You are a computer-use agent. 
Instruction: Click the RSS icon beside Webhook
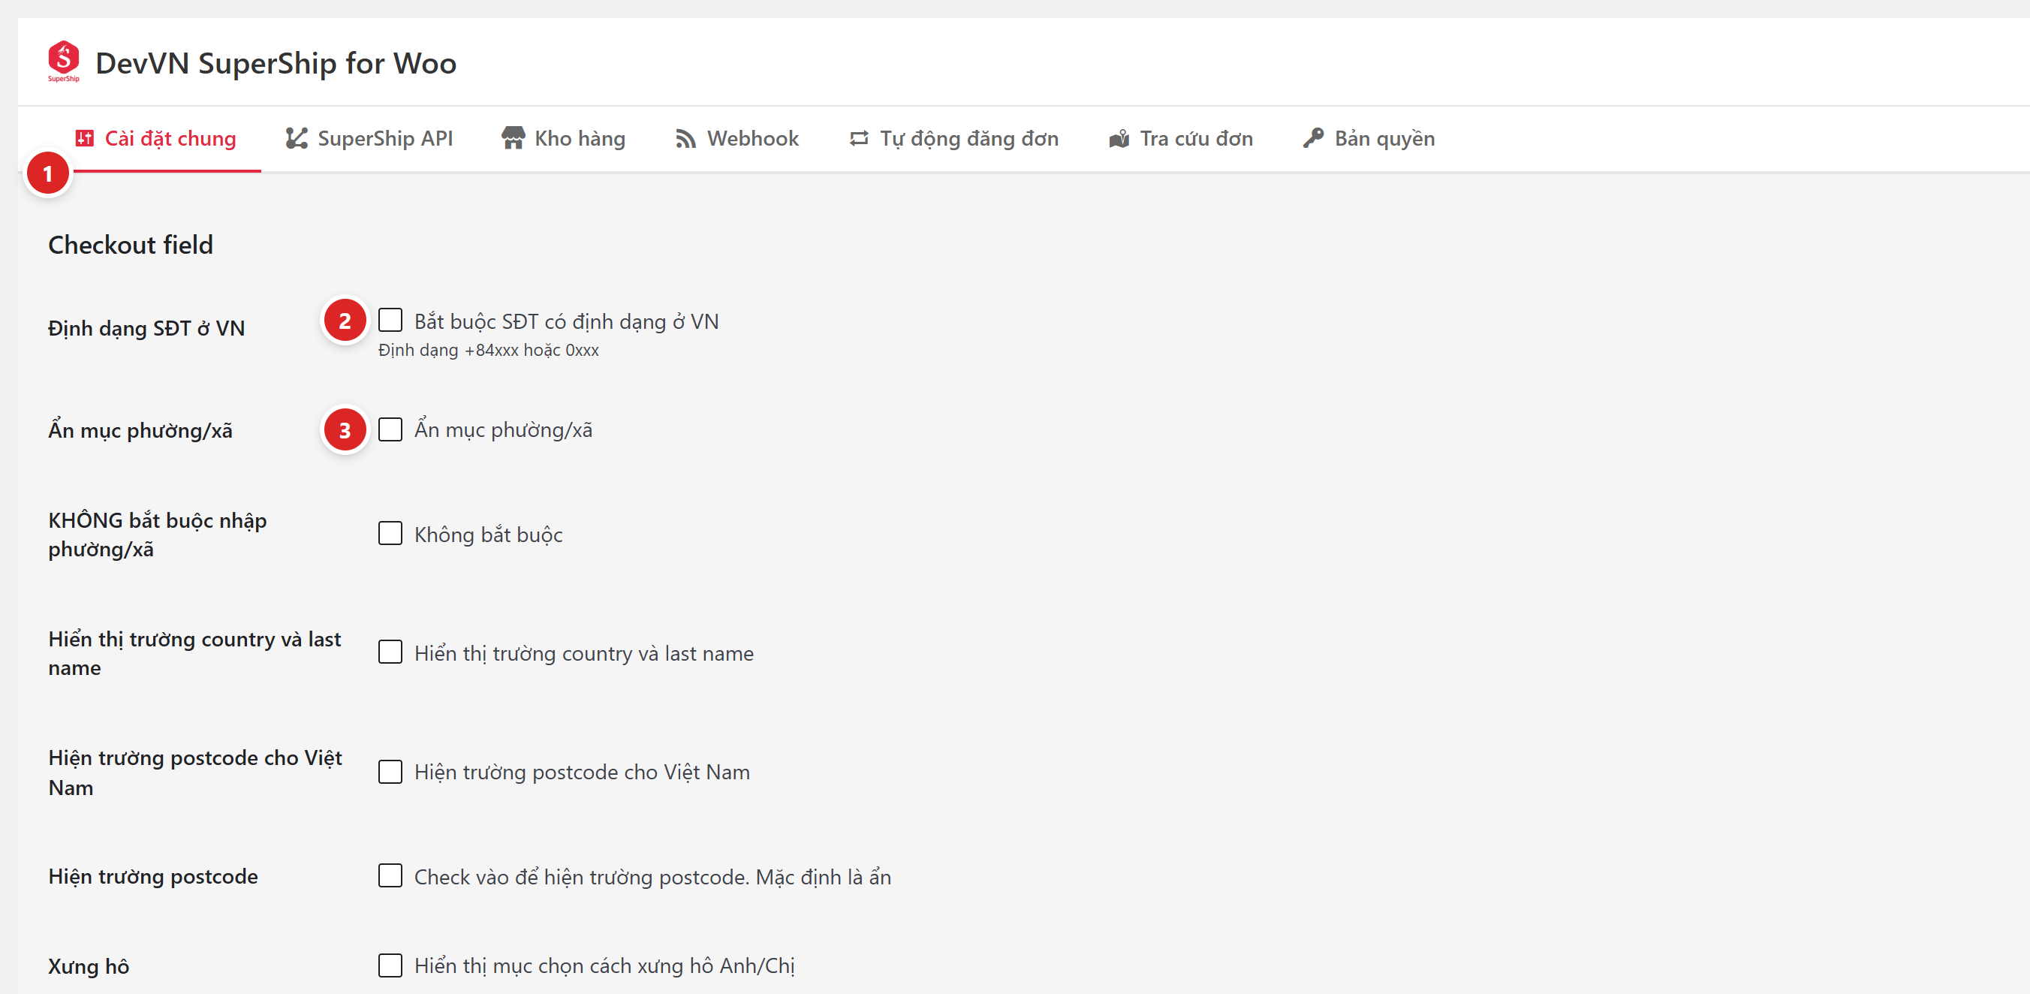tap(685, 139)
